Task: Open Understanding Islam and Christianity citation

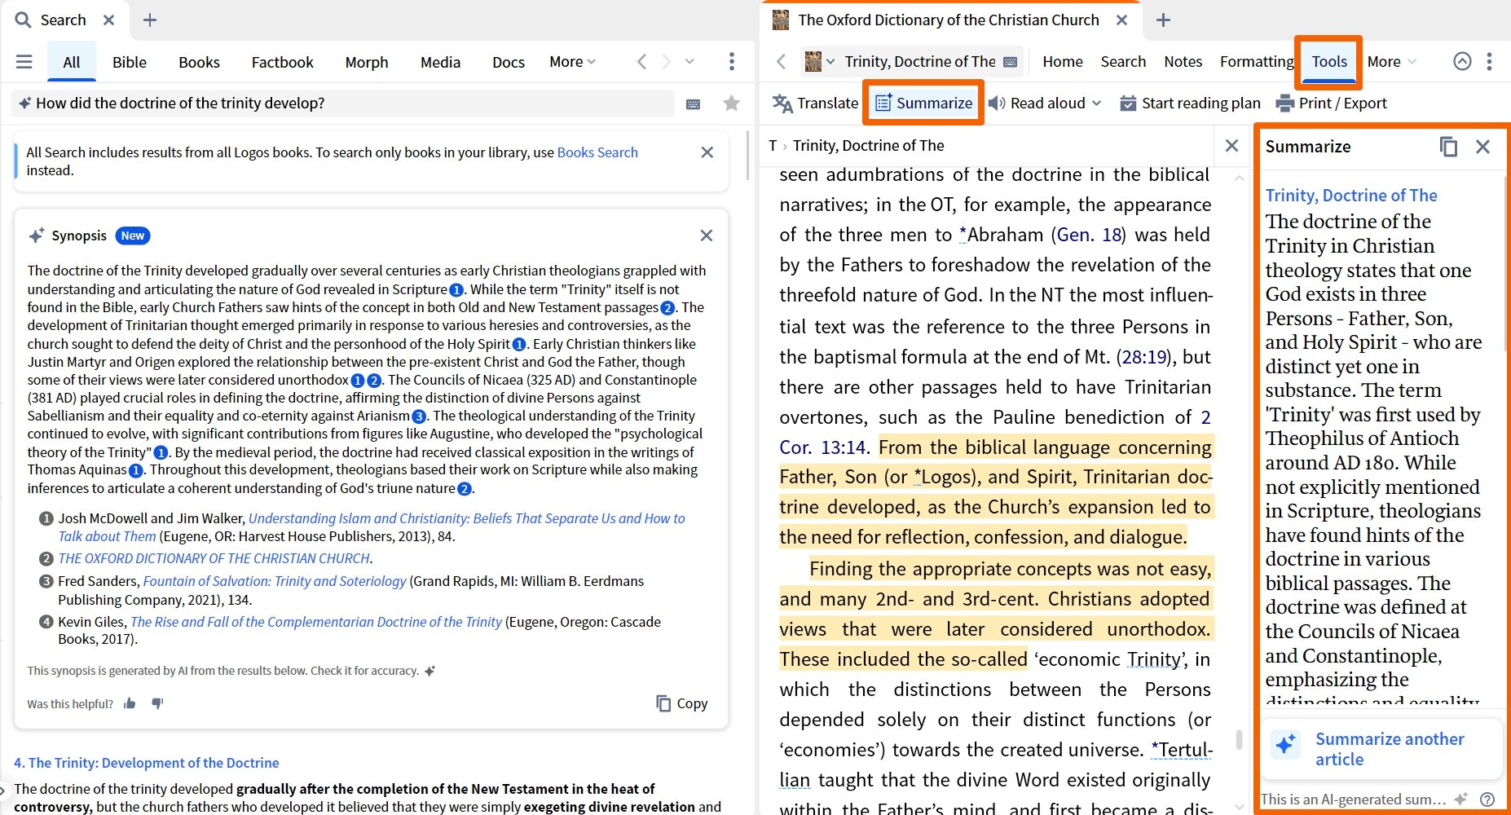Action: pos(372,527)
